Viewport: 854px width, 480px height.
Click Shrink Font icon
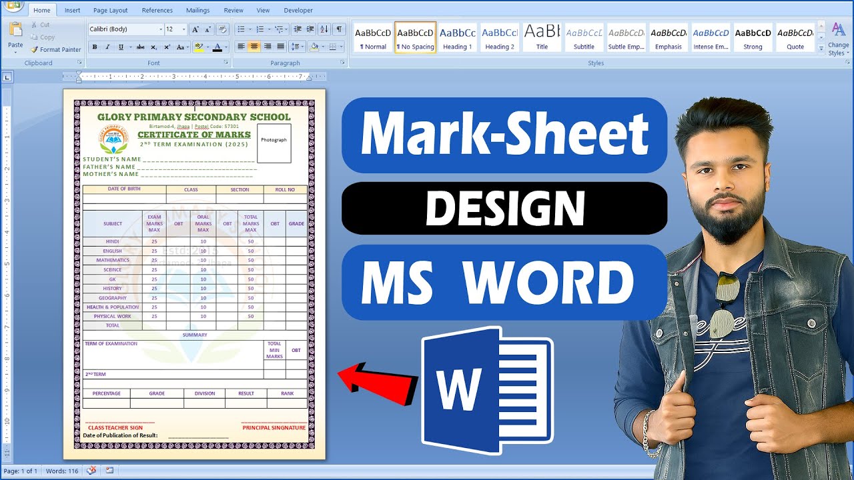tap(207, 29)
